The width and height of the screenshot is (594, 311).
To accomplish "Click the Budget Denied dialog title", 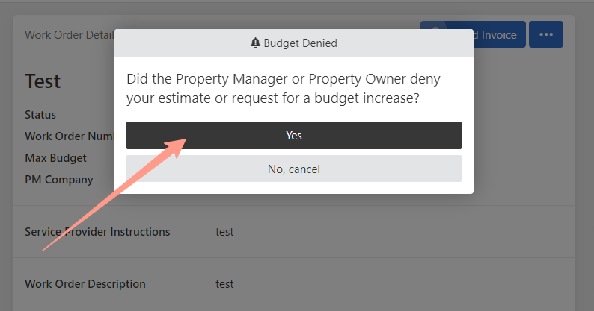I will [300, 43].
